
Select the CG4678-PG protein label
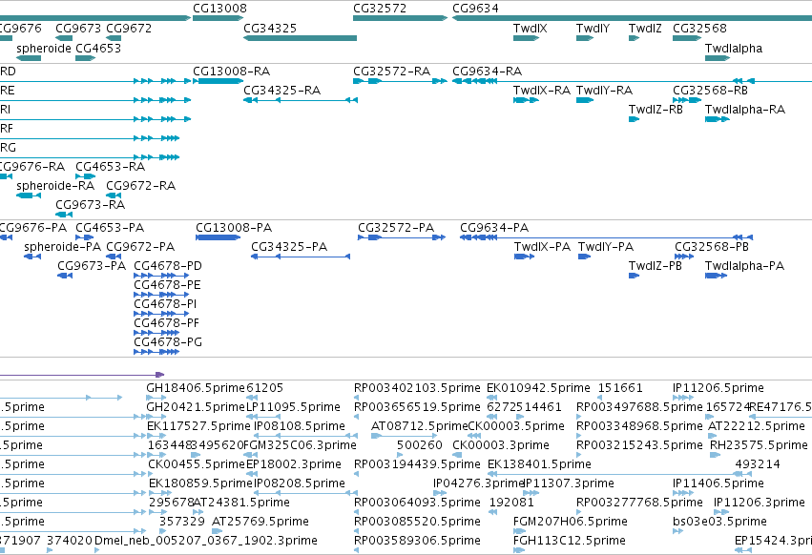pos(168,341)
